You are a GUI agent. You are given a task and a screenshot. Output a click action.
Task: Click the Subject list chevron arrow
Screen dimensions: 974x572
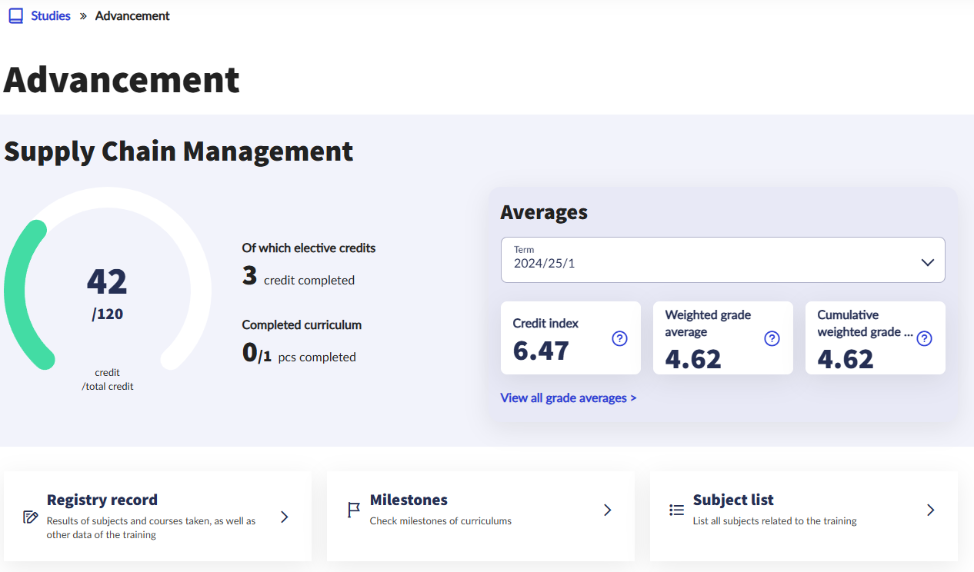click(930, 510)
